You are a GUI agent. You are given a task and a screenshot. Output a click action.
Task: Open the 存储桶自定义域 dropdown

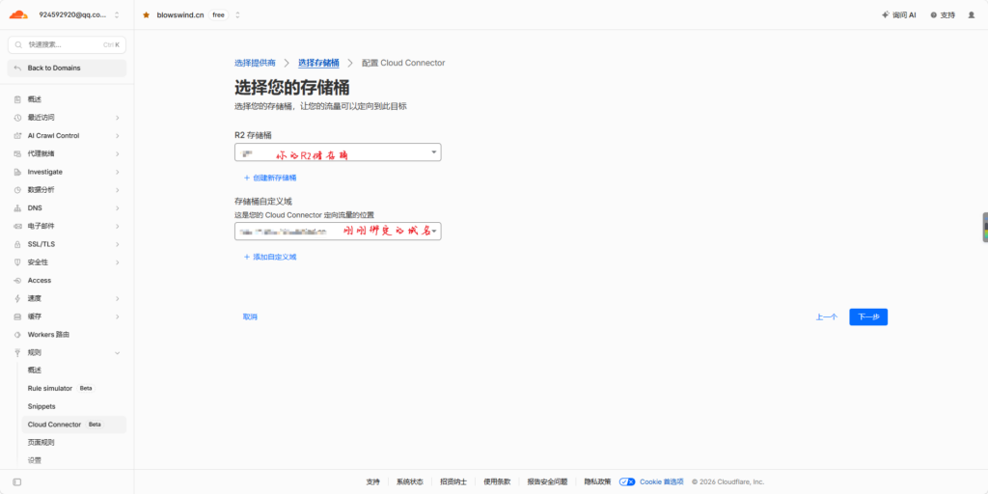pyautogui.click(x=338, y=232)
